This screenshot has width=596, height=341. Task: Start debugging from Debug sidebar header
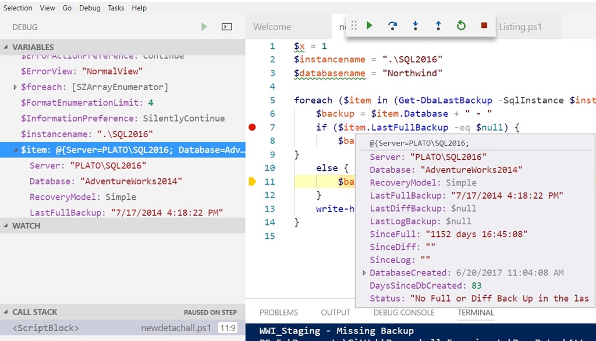[204, 27]
